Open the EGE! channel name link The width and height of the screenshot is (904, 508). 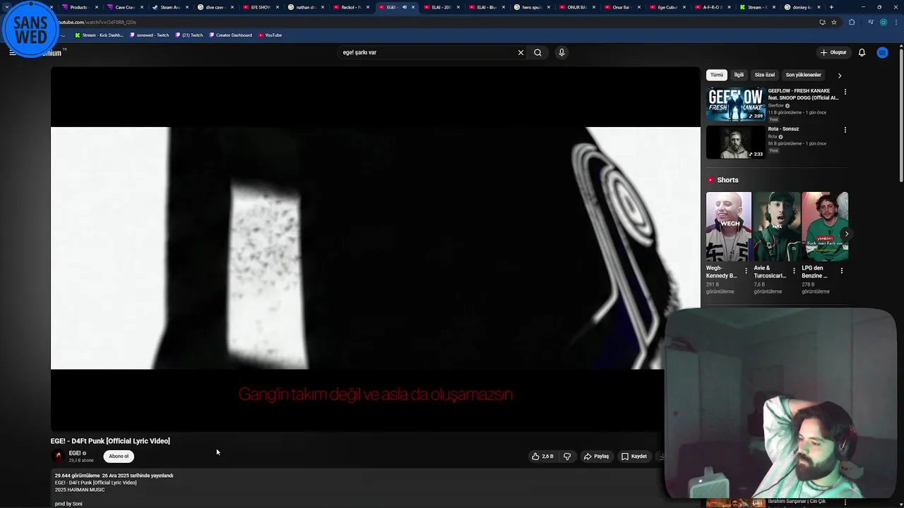[74, 453]
